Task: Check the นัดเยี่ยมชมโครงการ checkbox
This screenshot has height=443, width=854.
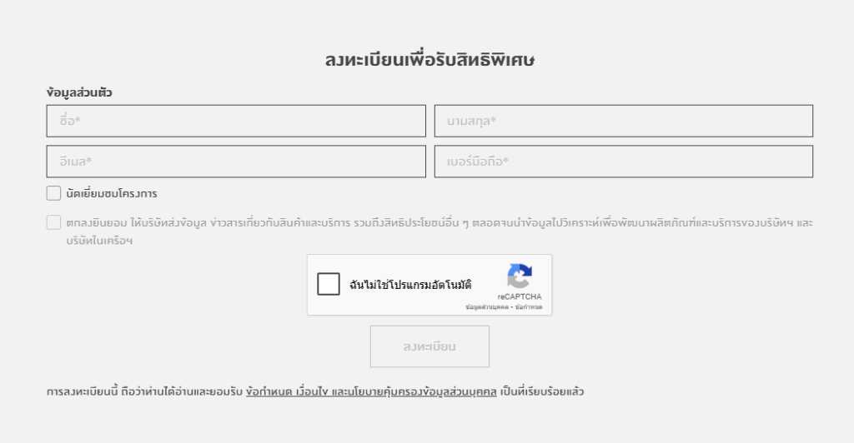Action: (53, 193)
